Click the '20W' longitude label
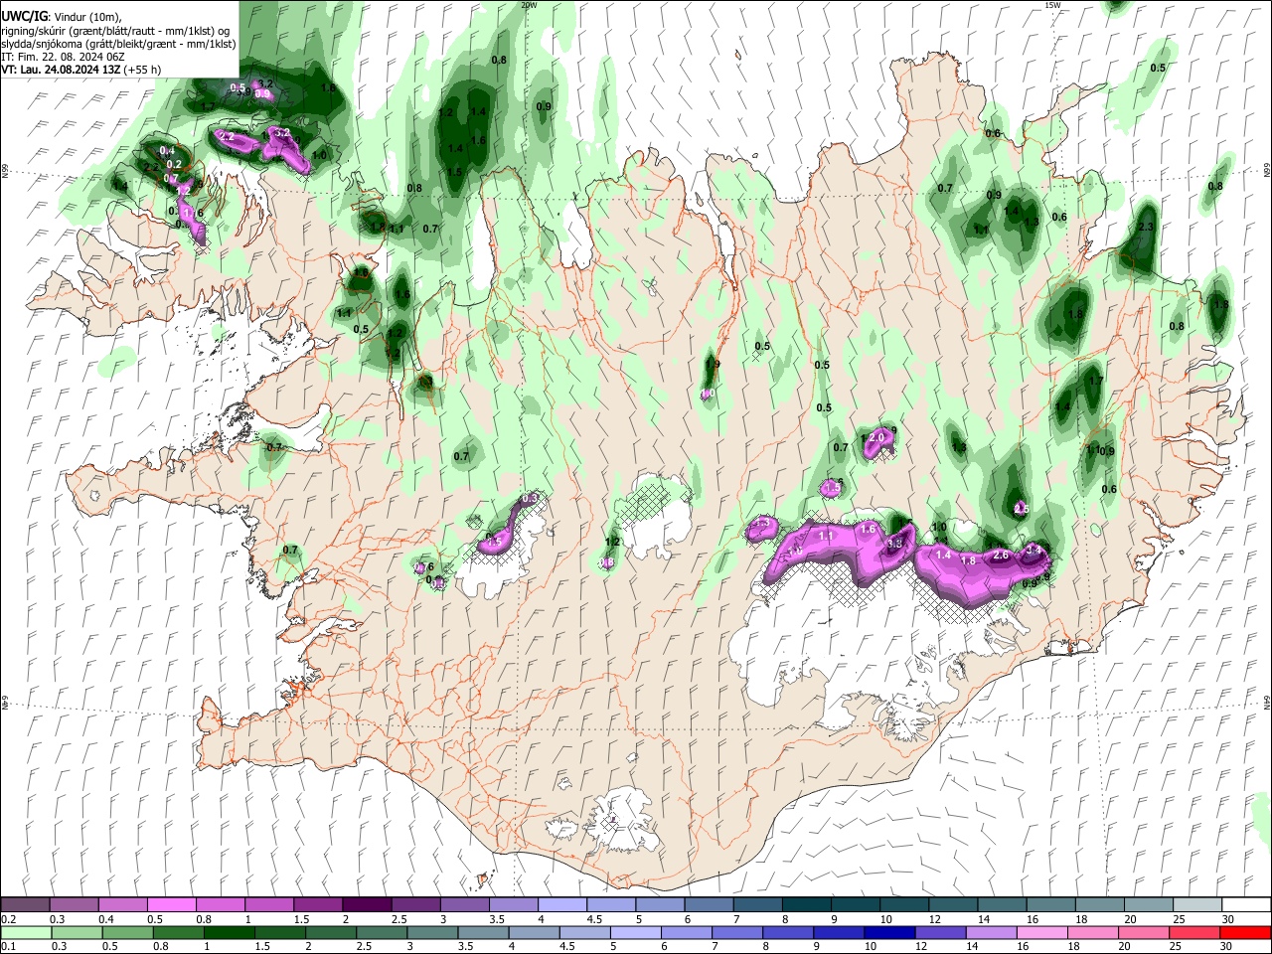 (529, 5)
